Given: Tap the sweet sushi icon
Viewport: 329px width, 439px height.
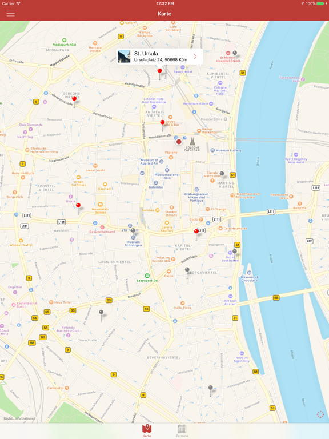Looking at the screenshot, I should pos(95,166).
